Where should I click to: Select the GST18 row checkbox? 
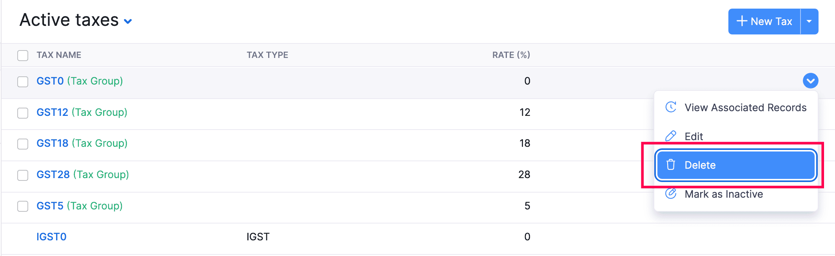tap(23, 144)
